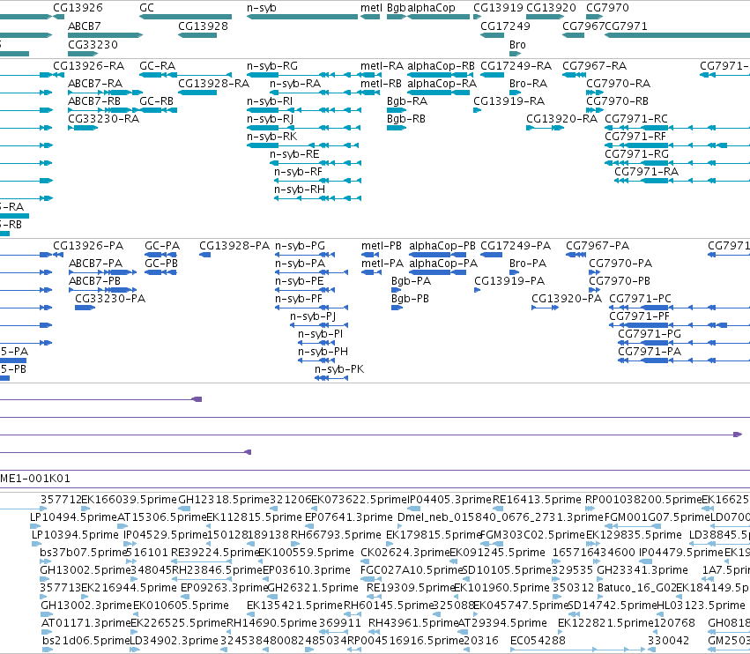This screenshot has width=750, height=654.
Task: Select the CG13926 gene label in gene track
Action: pos(78,8)
